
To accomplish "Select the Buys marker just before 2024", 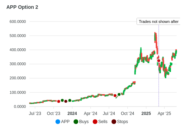I will [x=70, y=100].
